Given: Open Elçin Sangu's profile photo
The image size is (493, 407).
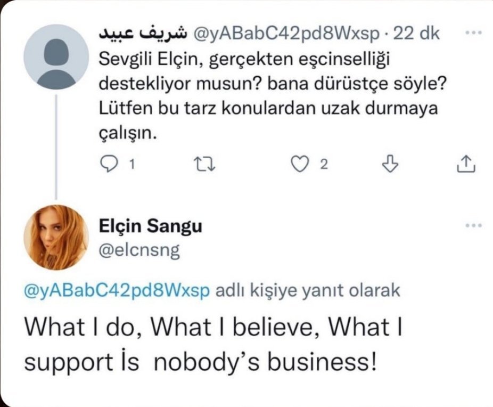Looking at the screenshot, I should pos(56,238).
